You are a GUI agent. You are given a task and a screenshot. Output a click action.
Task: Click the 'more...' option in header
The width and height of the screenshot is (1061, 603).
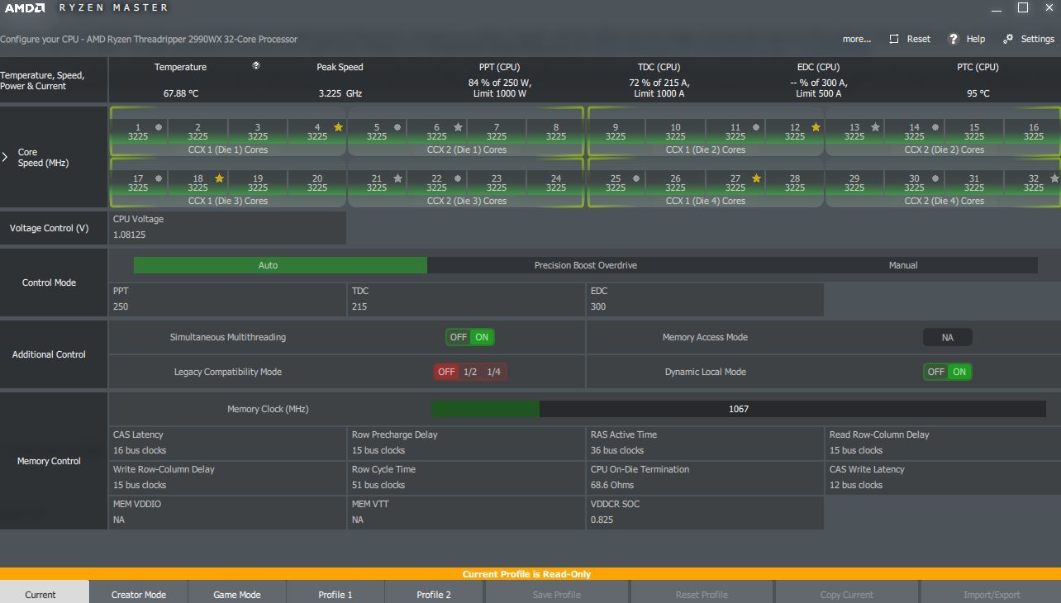tap(857, 39)
